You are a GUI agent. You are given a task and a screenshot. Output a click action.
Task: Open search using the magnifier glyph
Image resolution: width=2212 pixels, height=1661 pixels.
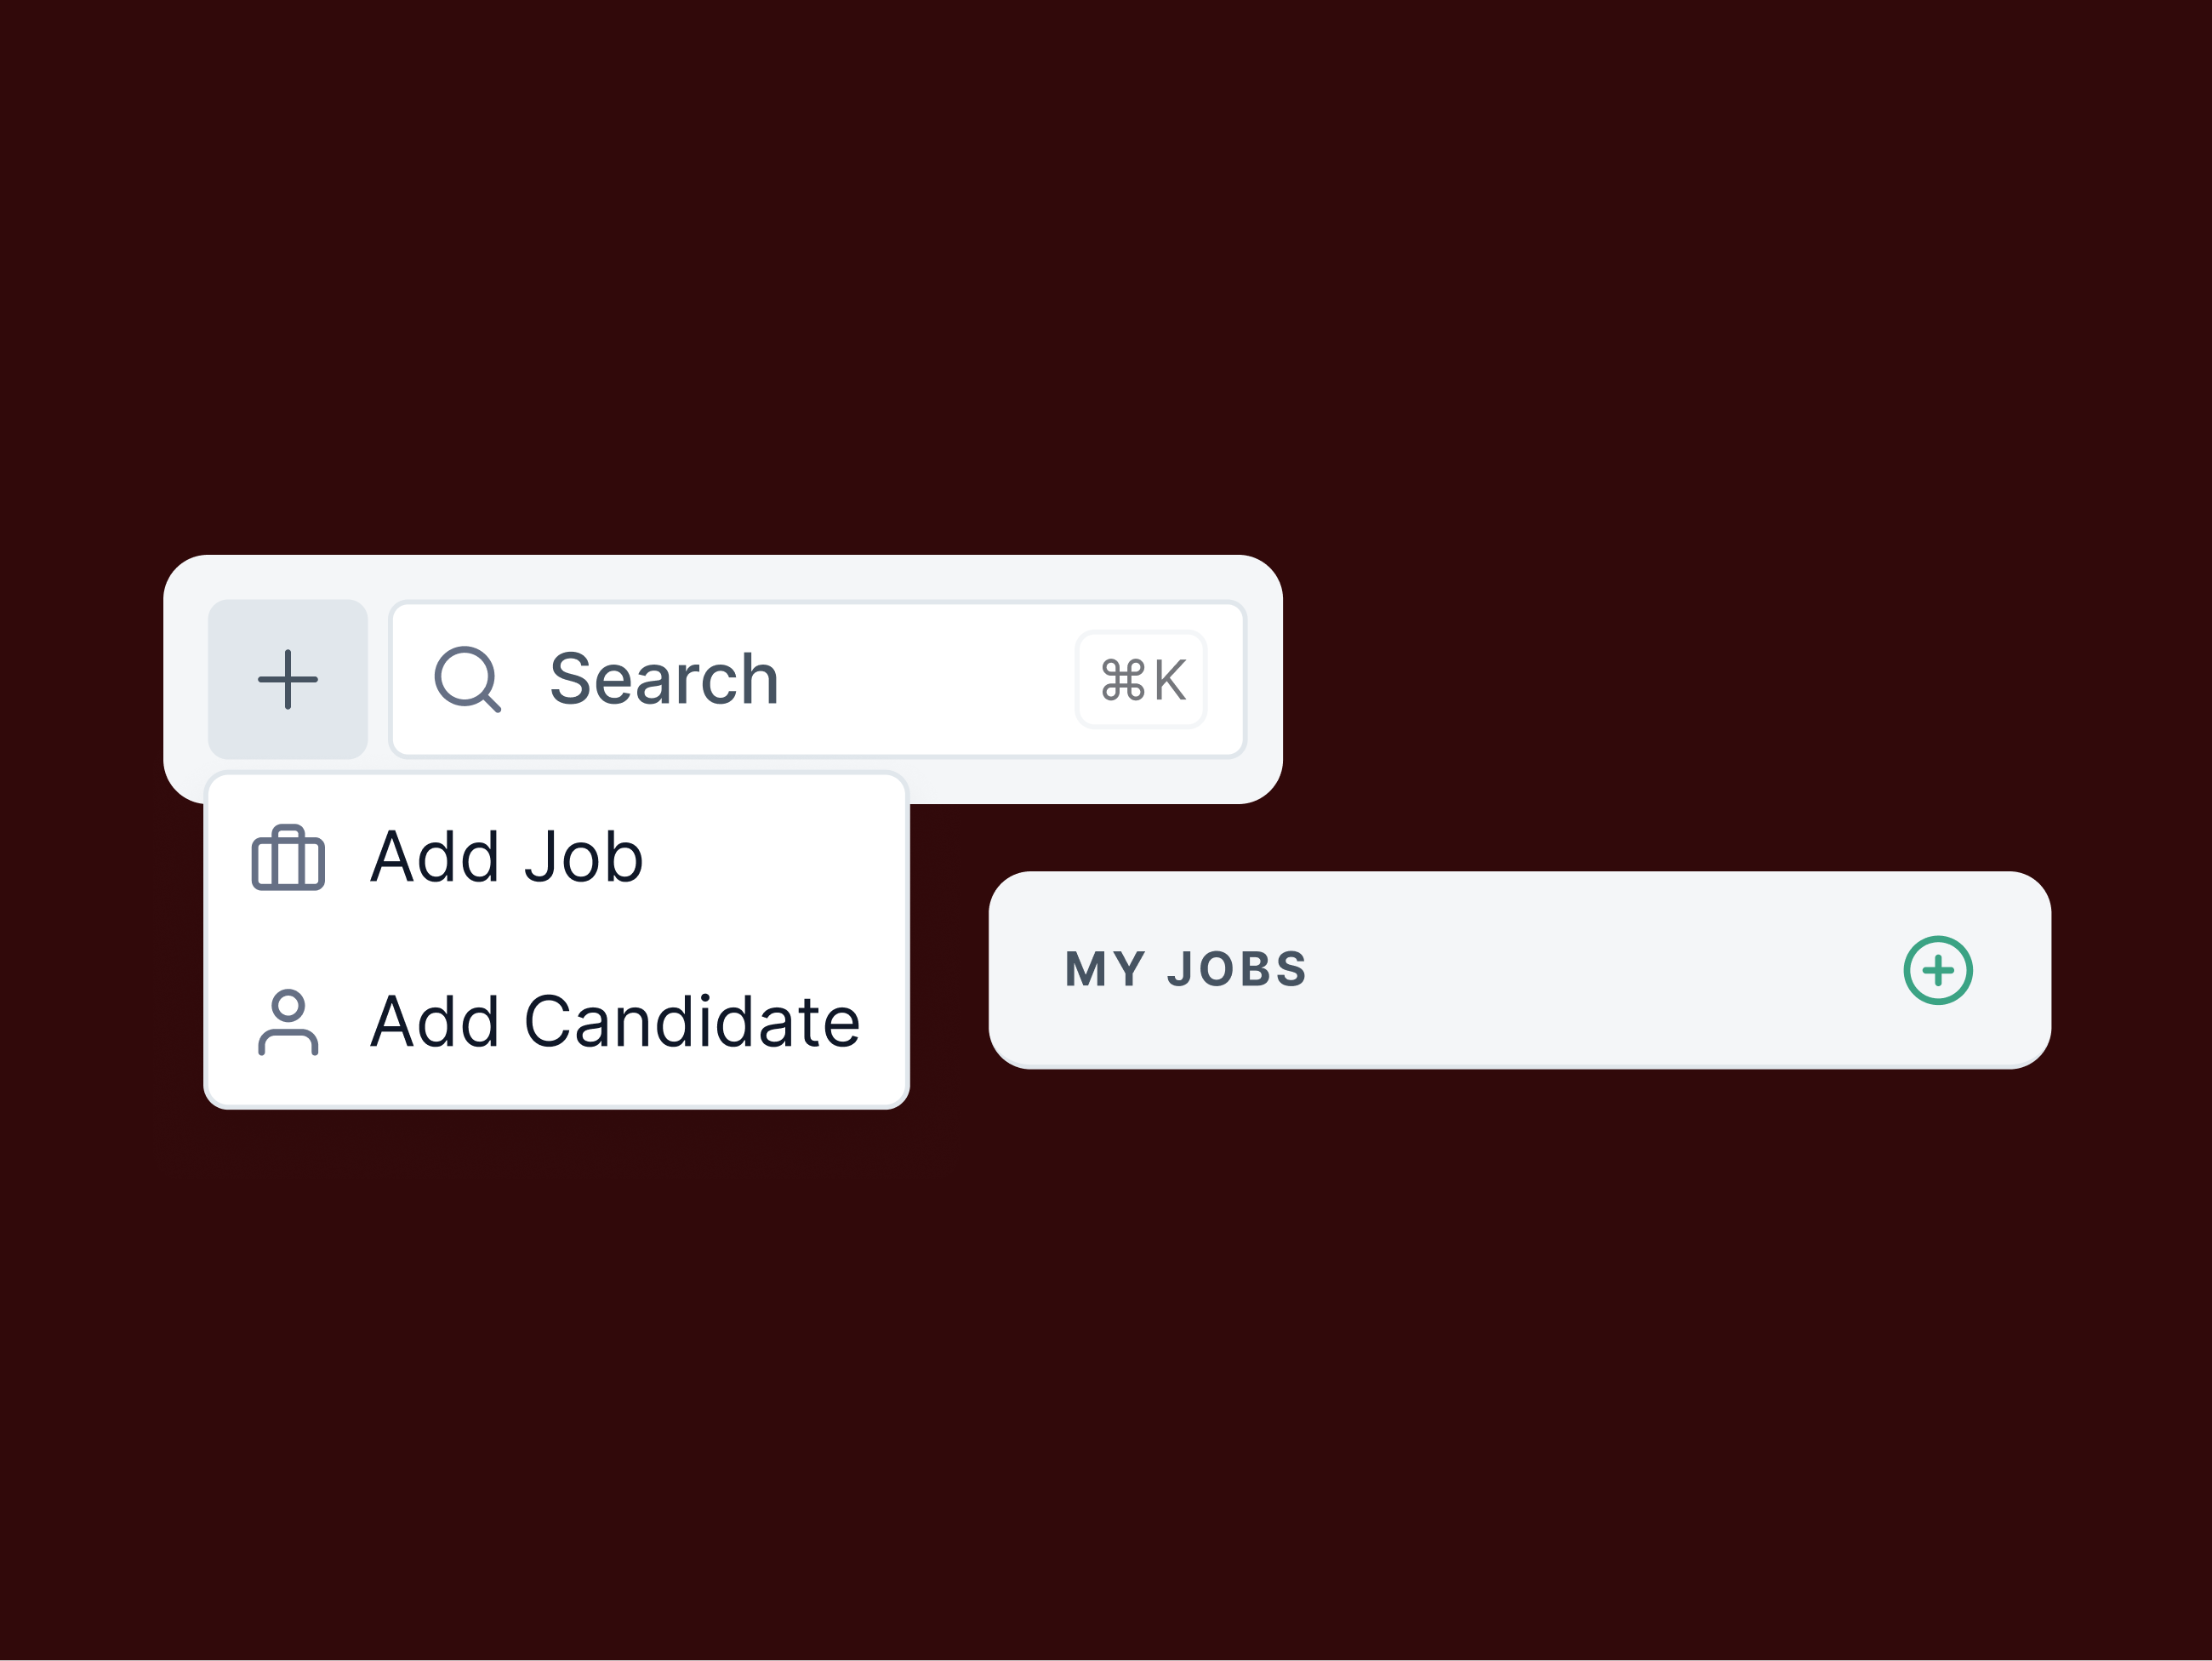466,679
